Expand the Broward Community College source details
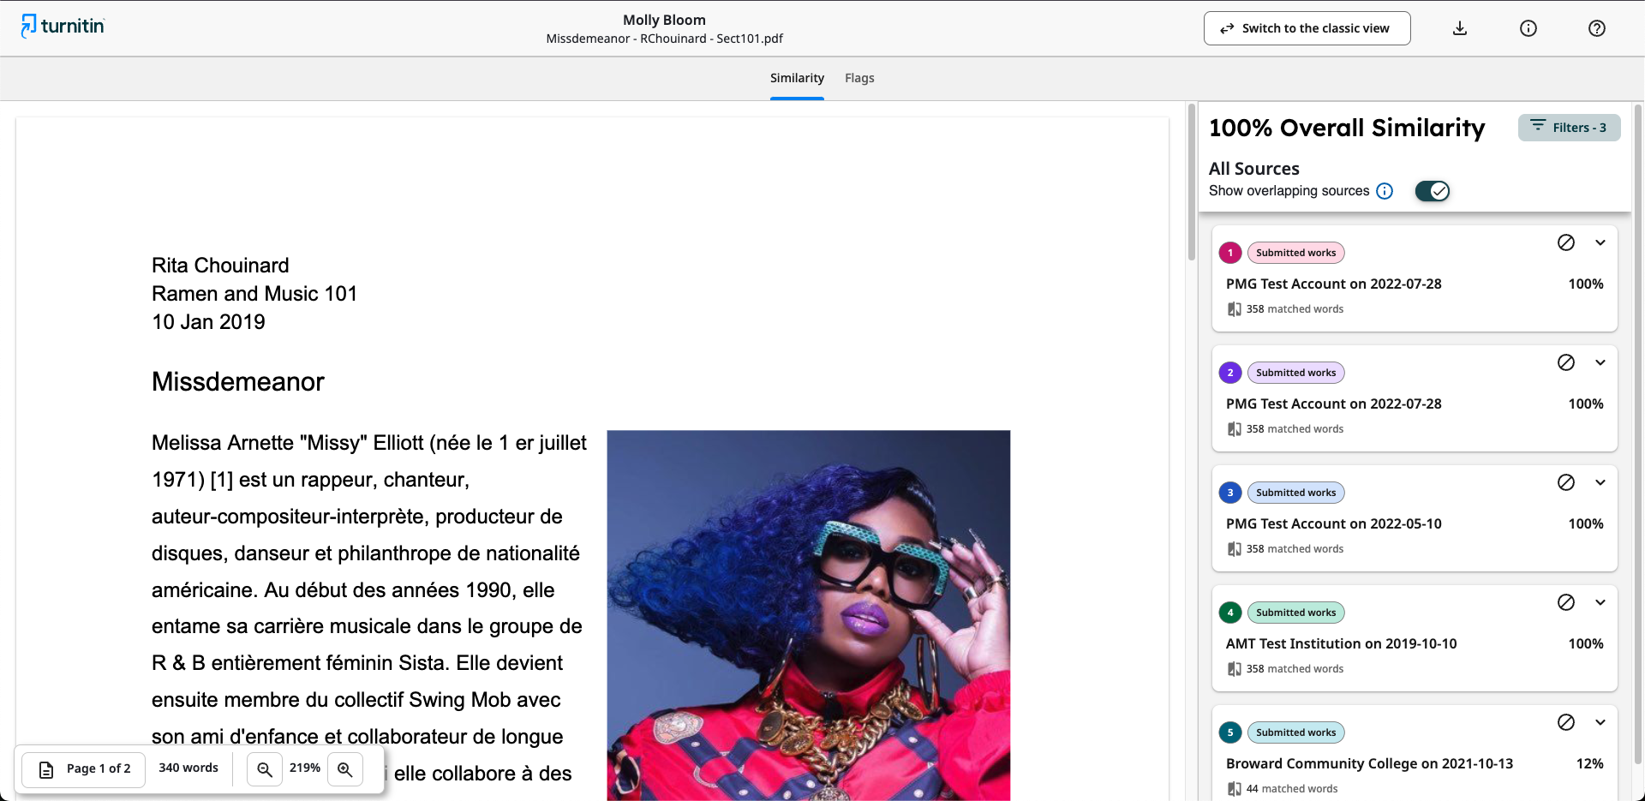Image resolution: width=1645 pixels, height=801 pixels. click(1601, 722)
